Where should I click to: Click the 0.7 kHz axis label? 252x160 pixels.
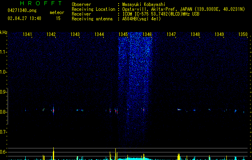pyautogui.click(x=3, y=132)
